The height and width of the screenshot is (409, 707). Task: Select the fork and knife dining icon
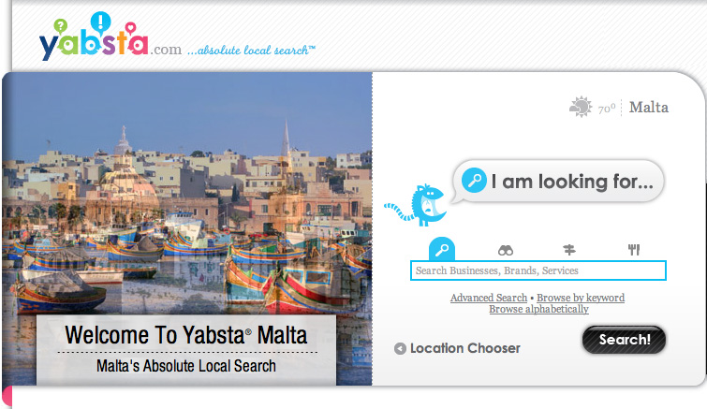pos(634,250)
